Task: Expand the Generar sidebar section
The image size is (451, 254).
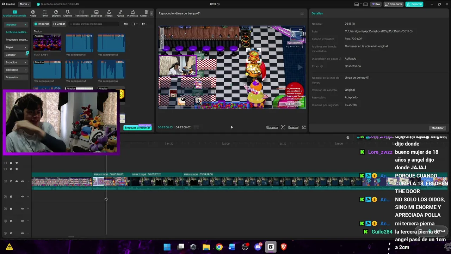Action: pyautogui.click(x=16, y=55)
